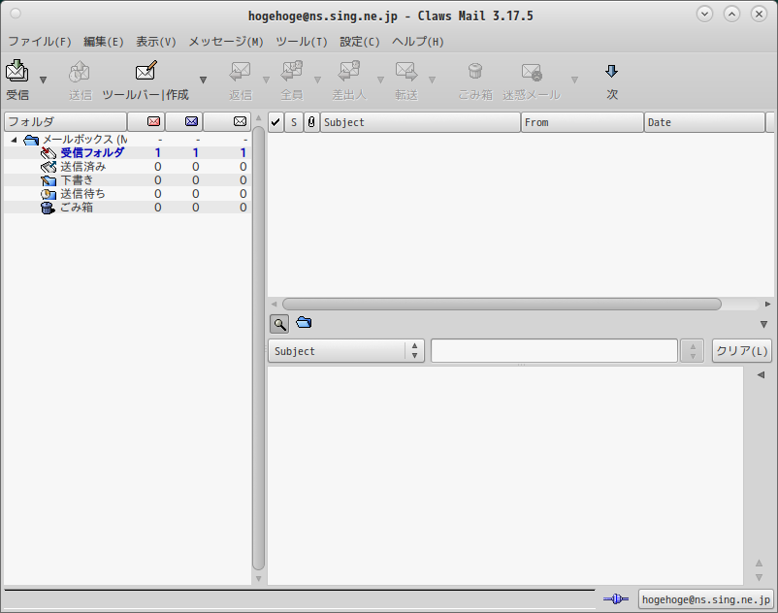Click the folder pane scroll-up arrow

(258, 118)
